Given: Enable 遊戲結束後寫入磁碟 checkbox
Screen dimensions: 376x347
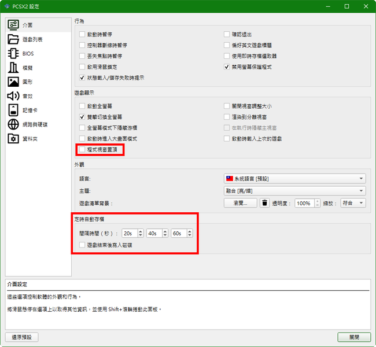Looking at the screenshot, I should pyautogui.click(x=82, y=245).
